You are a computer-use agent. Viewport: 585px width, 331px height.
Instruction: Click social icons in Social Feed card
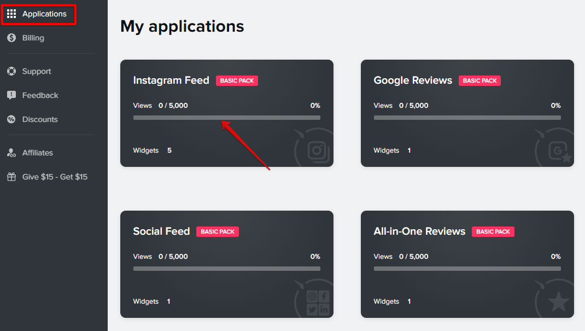coord(318,303)
